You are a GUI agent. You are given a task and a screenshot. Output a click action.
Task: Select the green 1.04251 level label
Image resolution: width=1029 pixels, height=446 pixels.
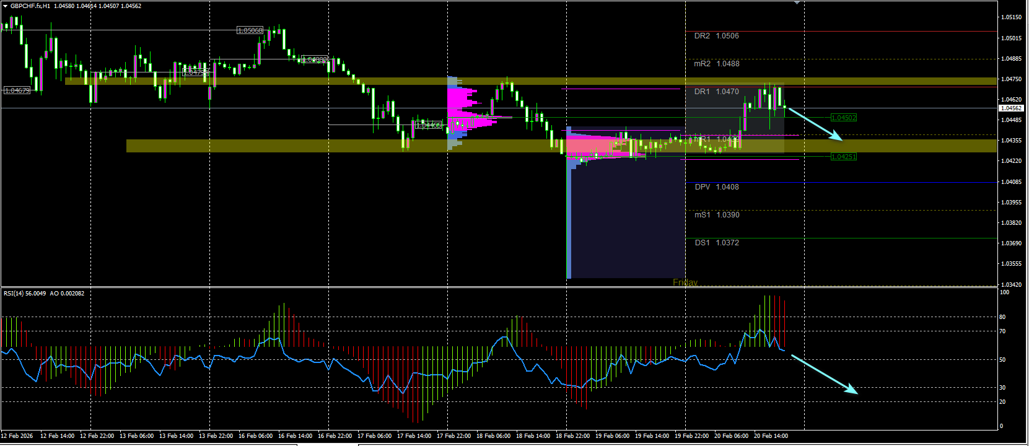point(844,157)
